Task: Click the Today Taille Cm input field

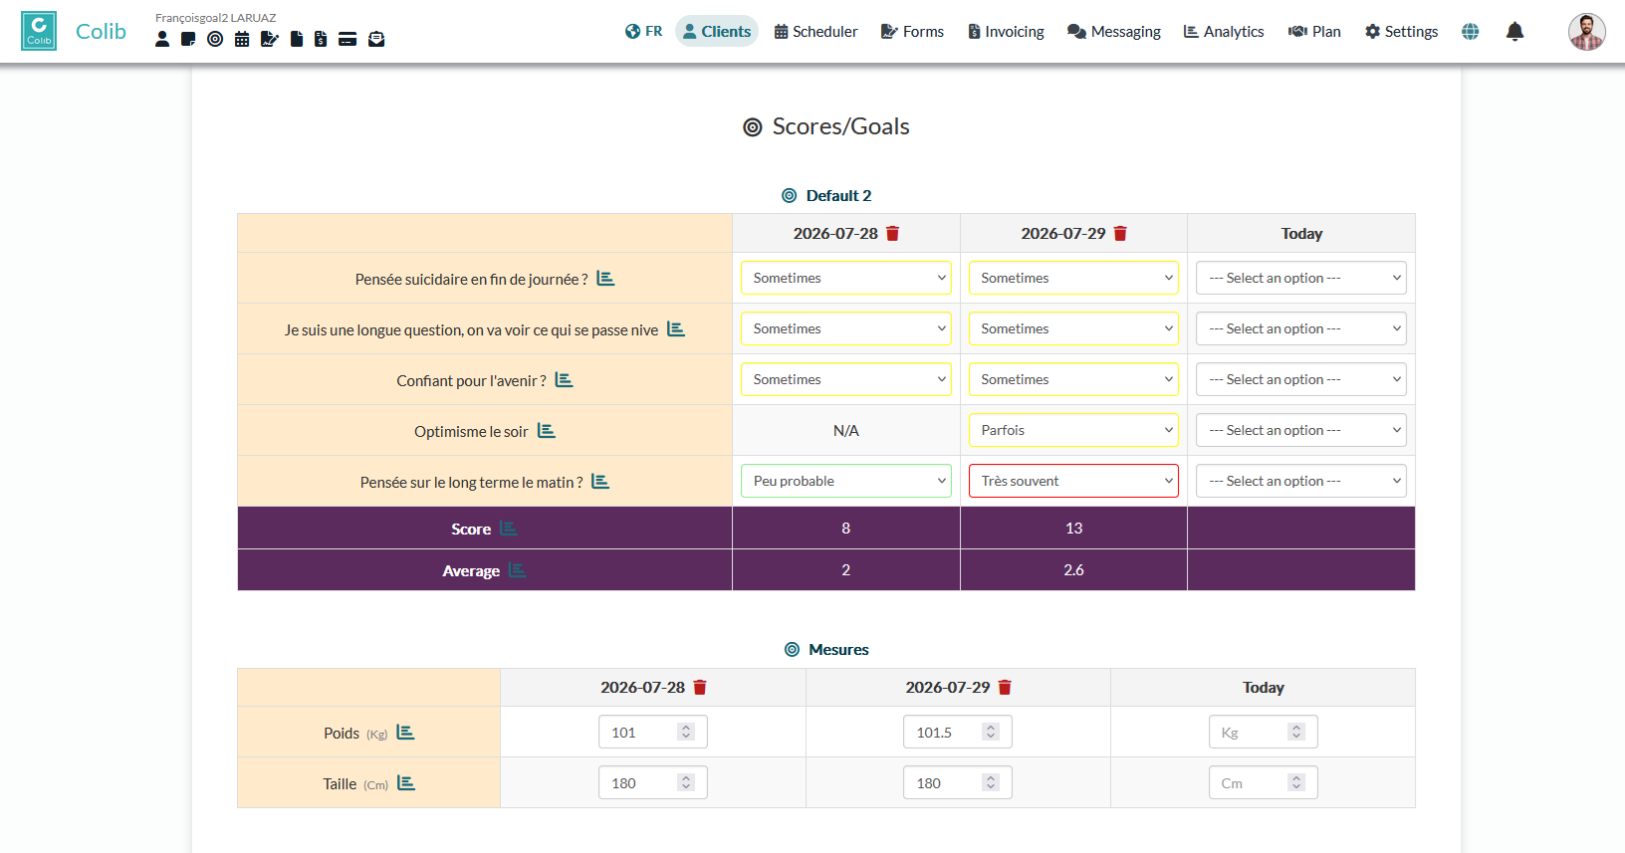Action: pos(1264,782)
